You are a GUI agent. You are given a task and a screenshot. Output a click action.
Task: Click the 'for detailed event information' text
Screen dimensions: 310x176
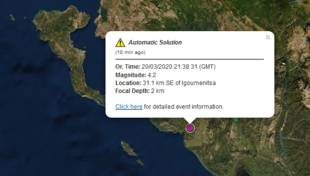(x=183, y=107)
